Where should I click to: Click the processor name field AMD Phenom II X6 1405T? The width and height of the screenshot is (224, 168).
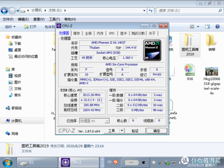point(109,42)
